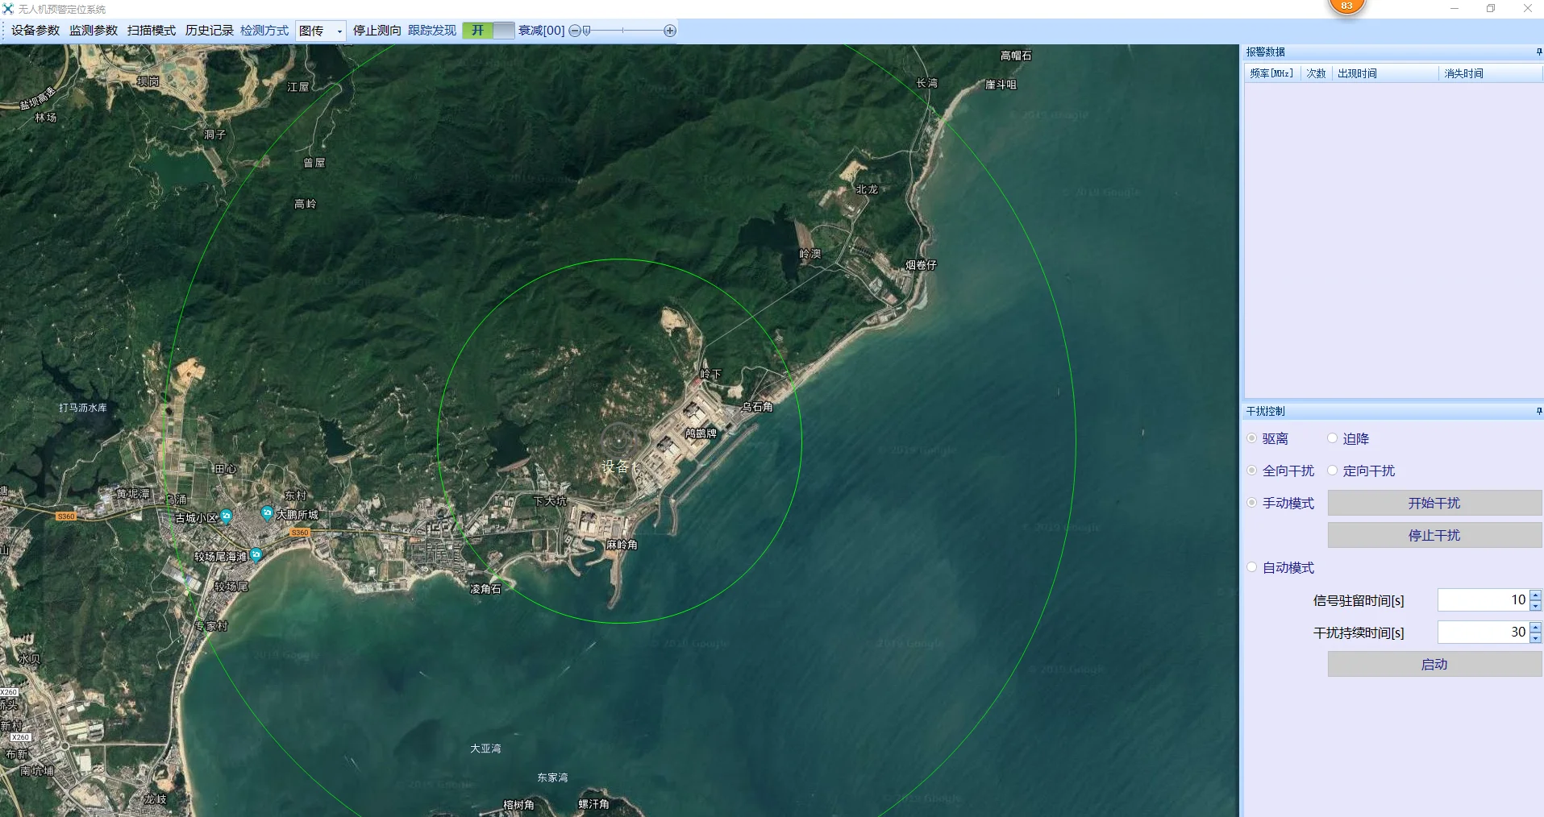Click the 衰减 attenuation slider track
1544x817 pixels.
click(622, 31)
